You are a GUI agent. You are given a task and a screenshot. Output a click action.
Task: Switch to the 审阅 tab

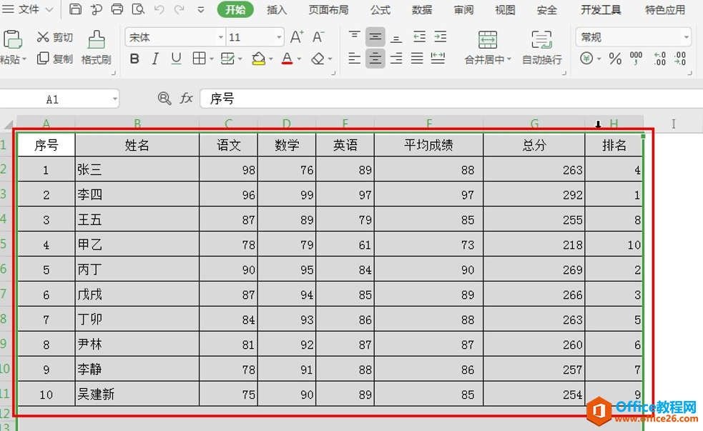[463, 9]
